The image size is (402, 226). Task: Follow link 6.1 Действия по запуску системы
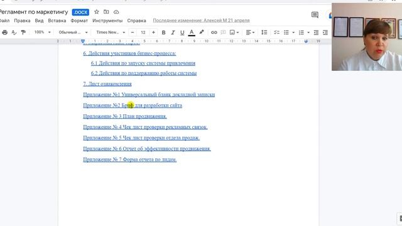click(143, 63)
